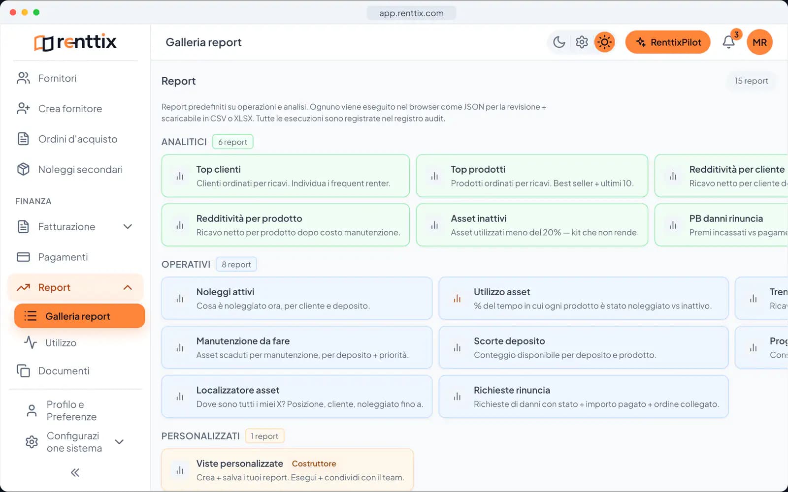Click the Documenti copy icon
The height and width of the screenshot is (492, 788).
coord(23,371)
